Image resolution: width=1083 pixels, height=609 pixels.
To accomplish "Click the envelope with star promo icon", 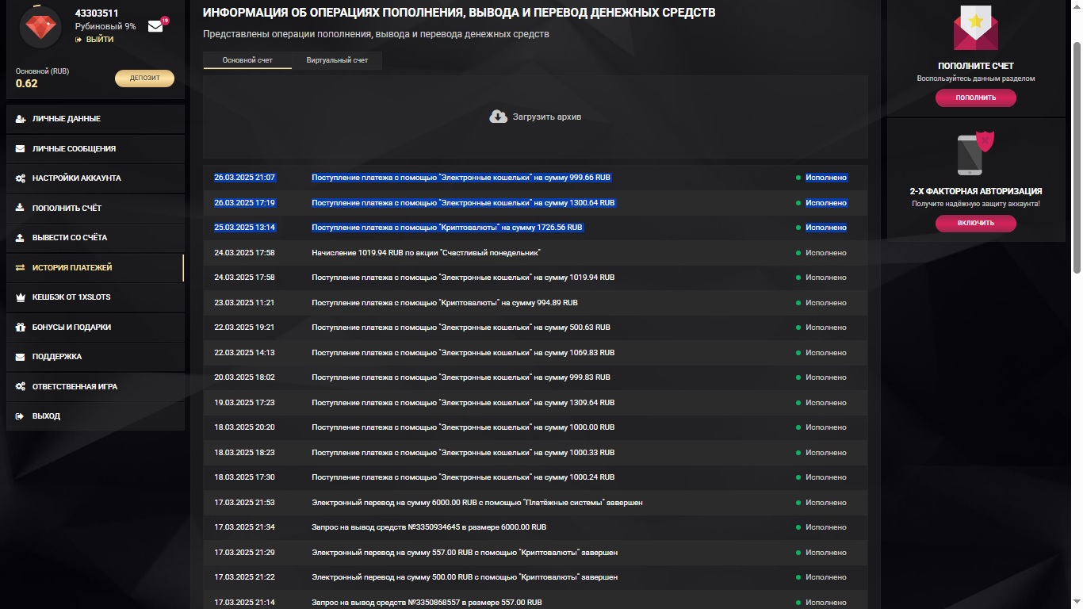I will coord(976,29).
